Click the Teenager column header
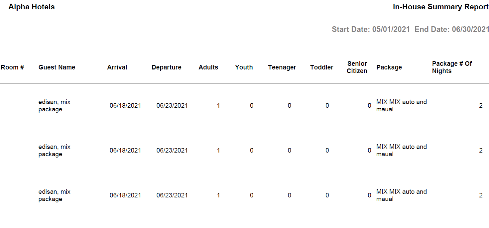Image resolution: width=489 pixels, height=228 pixels. pos(282,67)
